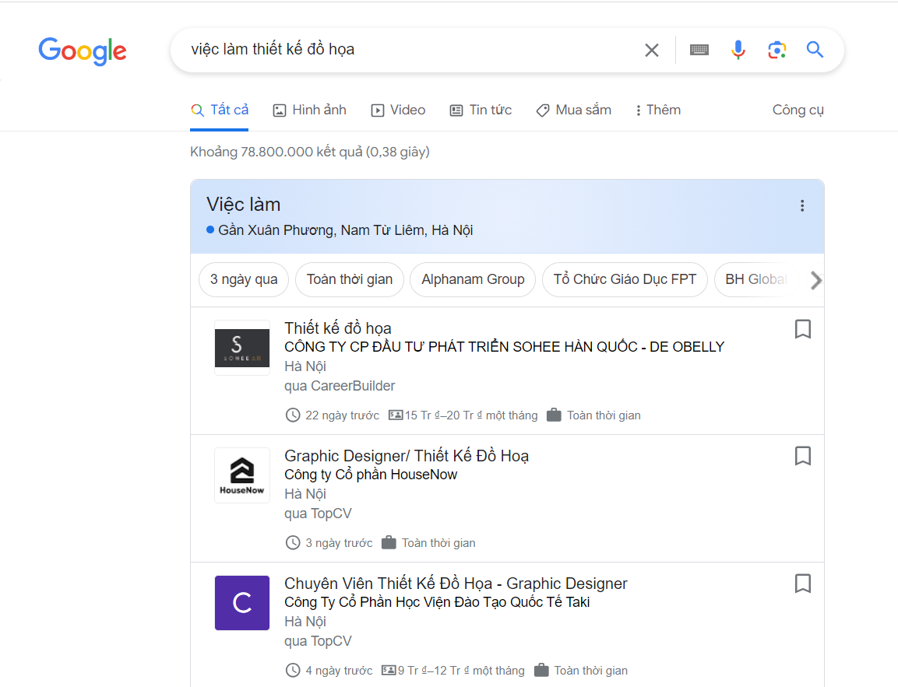Image resolution: width=898 pixels, height=687 pixels.
Task: Filter jobs by Alphanam Group
Action: 473,279
